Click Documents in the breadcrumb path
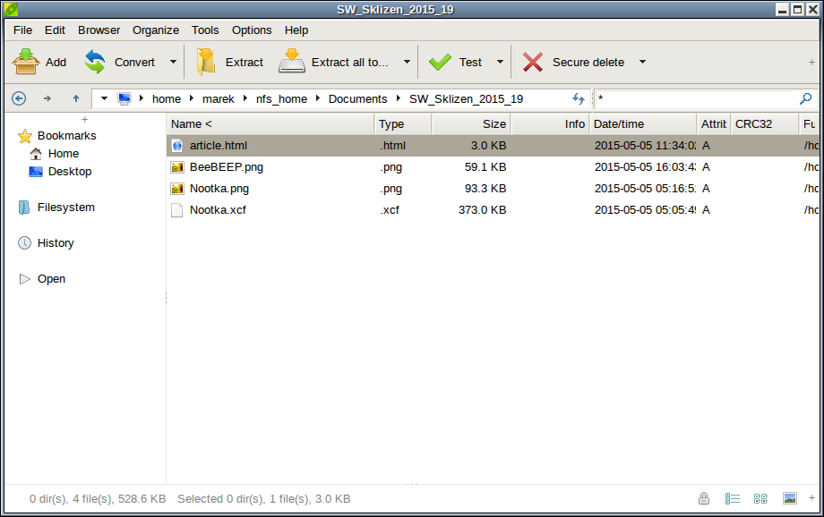 coord(358,98)
